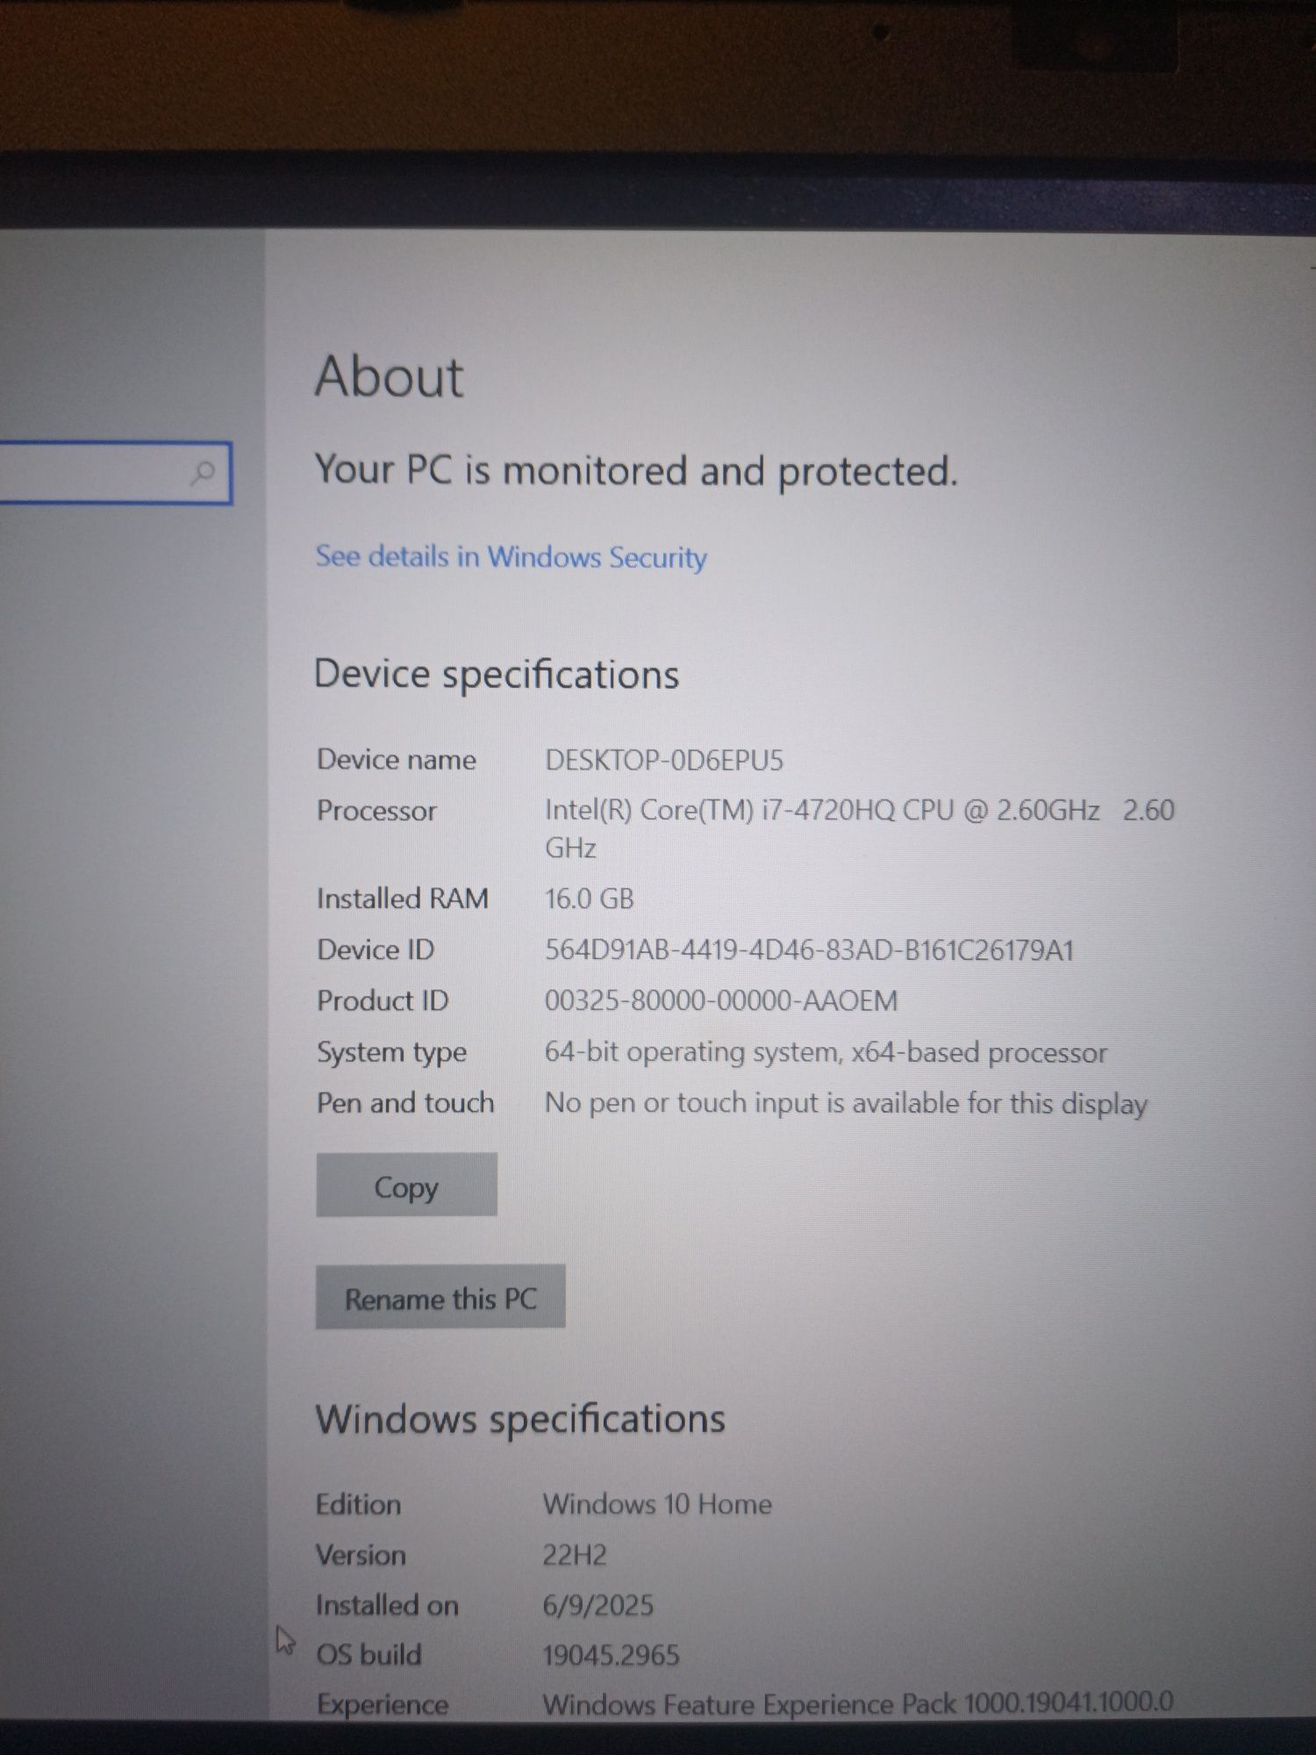Select the System type label
Image resolution: width=1316 pixels, height=1755 pixels.
coord(391,1053)
